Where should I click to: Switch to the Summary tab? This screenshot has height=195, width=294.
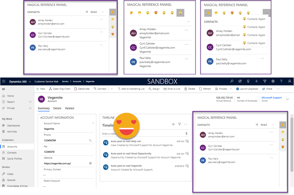tap(44, 108)
